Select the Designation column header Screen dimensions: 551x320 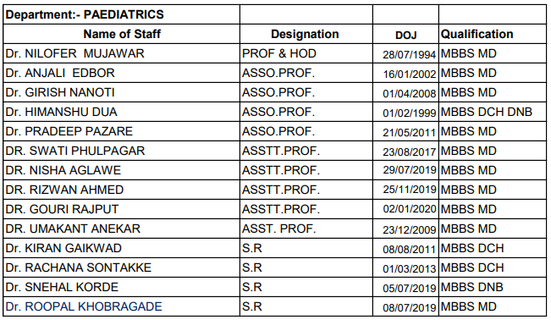tap(306, 34)
